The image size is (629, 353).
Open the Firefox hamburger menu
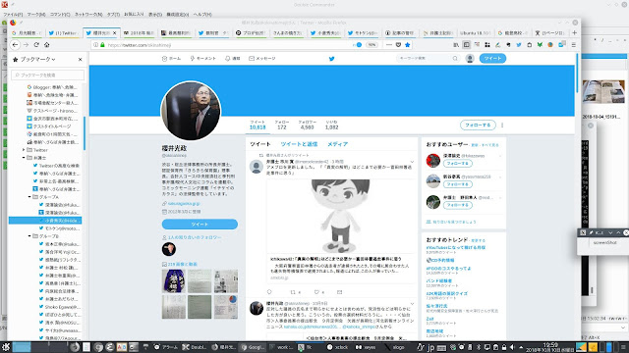(574, 45)
